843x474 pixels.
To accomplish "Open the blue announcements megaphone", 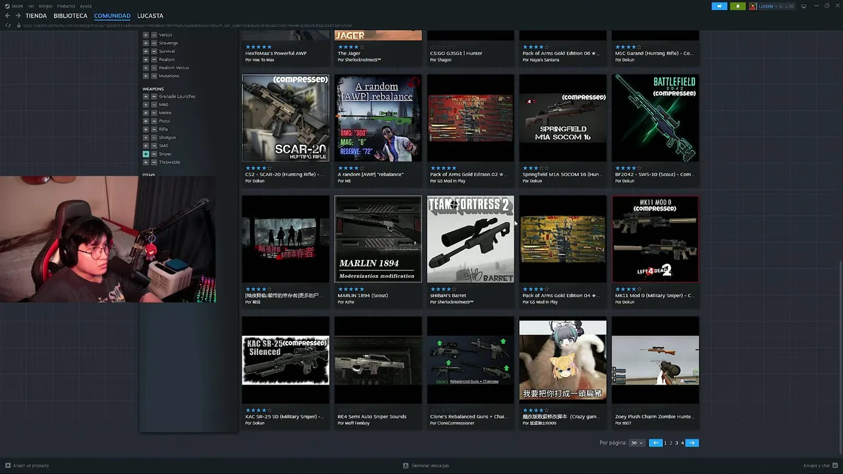I will pyautogui.click(x=719, y=6).
